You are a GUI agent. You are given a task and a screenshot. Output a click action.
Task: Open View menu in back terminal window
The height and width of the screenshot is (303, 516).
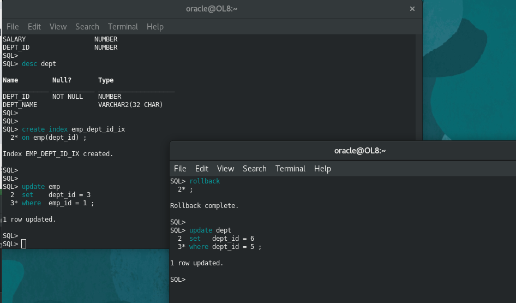(58, 27)
